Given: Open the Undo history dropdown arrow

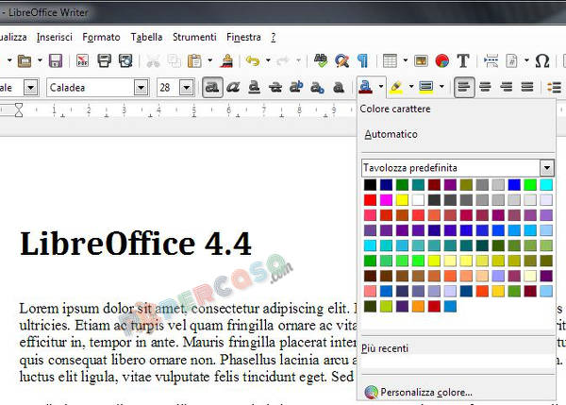Looking at the screenshot, I should point(268,60).
